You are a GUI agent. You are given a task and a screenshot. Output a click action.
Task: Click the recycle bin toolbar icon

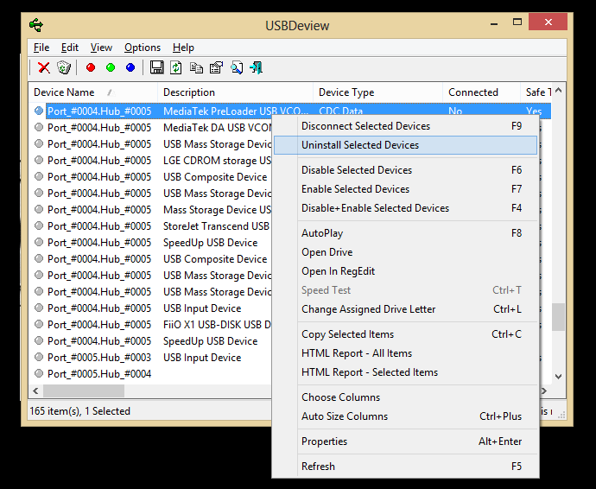63,68
